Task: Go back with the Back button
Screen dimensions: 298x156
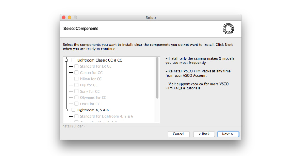Action: pos(204,134)
